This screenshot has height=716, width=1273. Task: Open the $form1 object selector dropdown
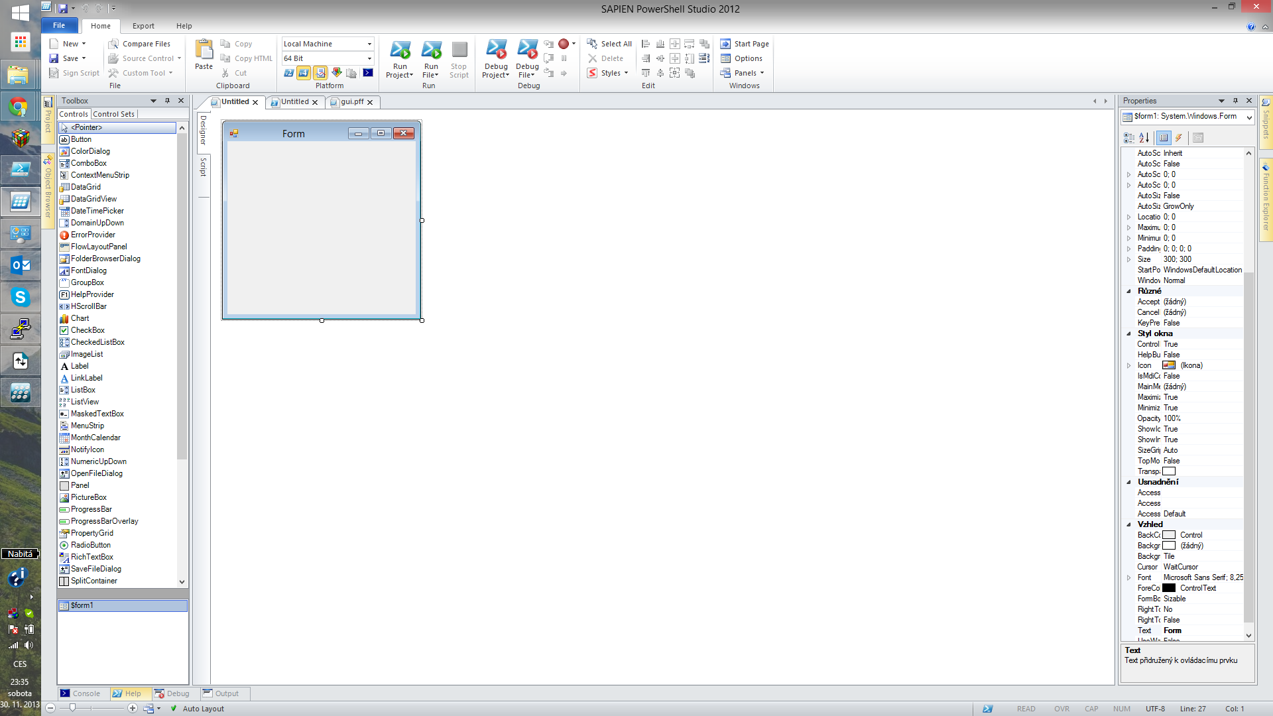tap(1249, 117)
